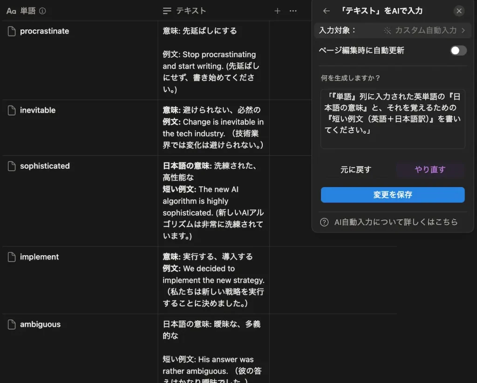Click the question mark help icon
This screenshot has height=383, width=477.
(x=324, y=222)
